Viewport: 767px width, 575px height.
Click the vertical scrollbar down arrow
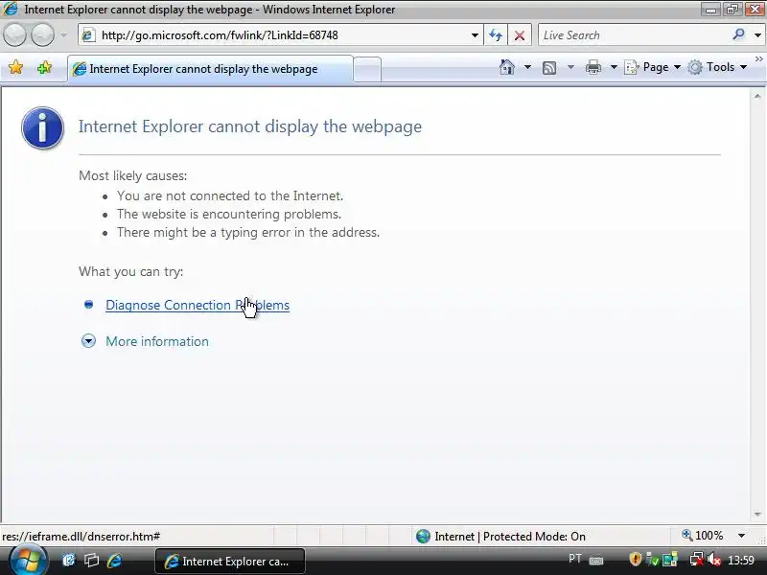757,514
